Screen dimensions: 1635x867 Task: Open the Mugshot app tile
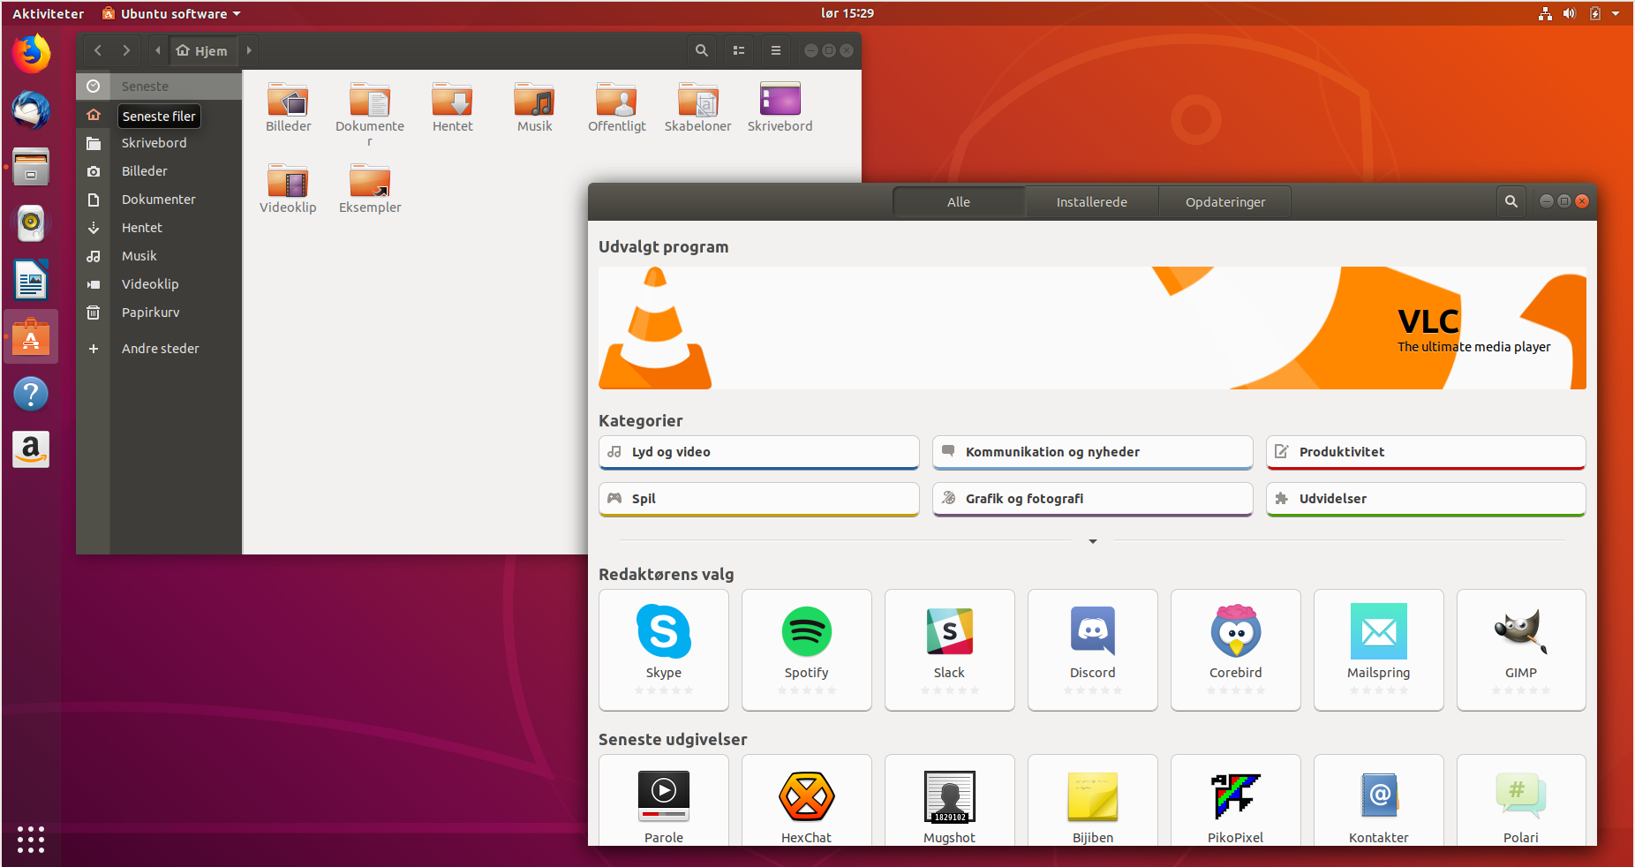coord(950,801)
